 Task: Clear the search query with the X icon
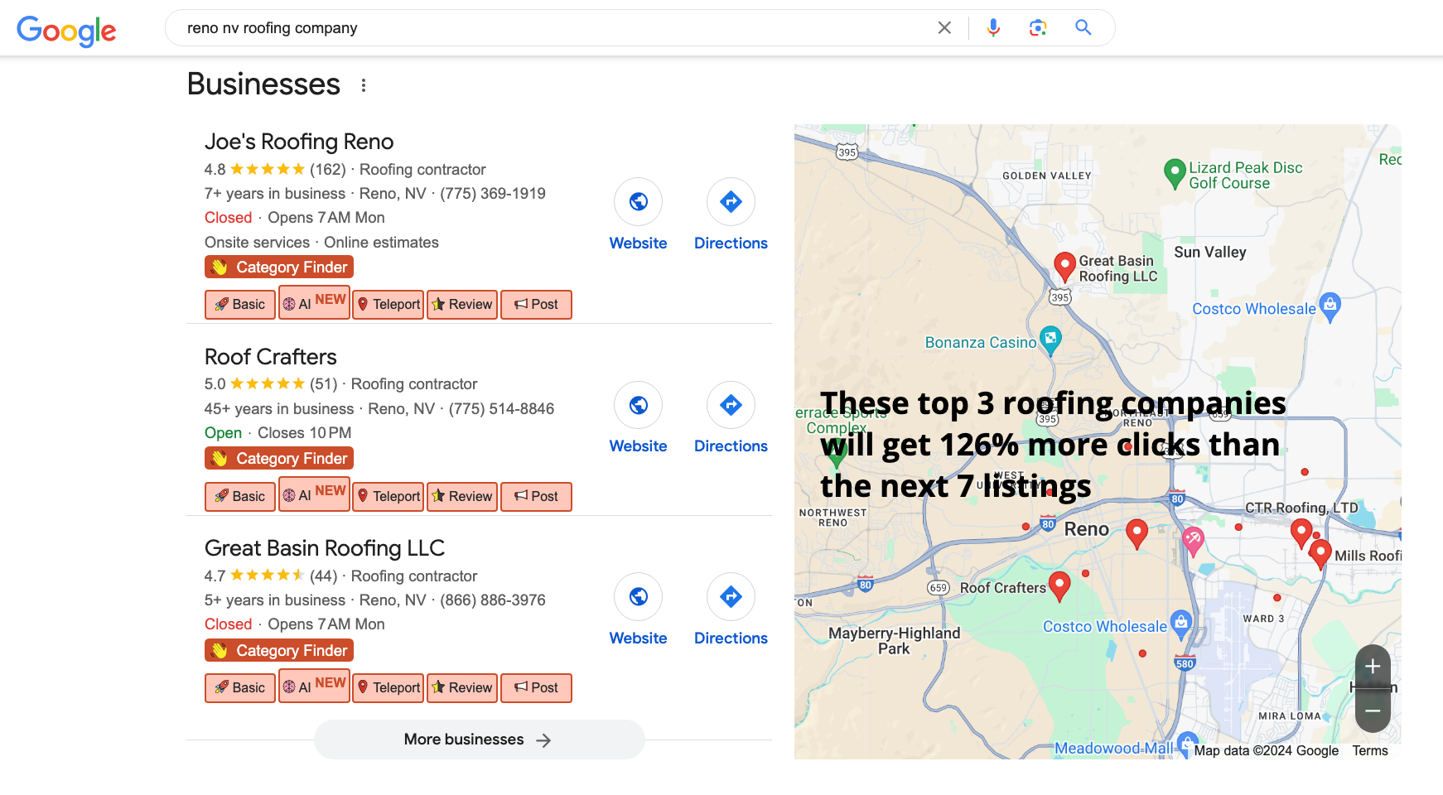pyautogui.click(x=944, y=27)
